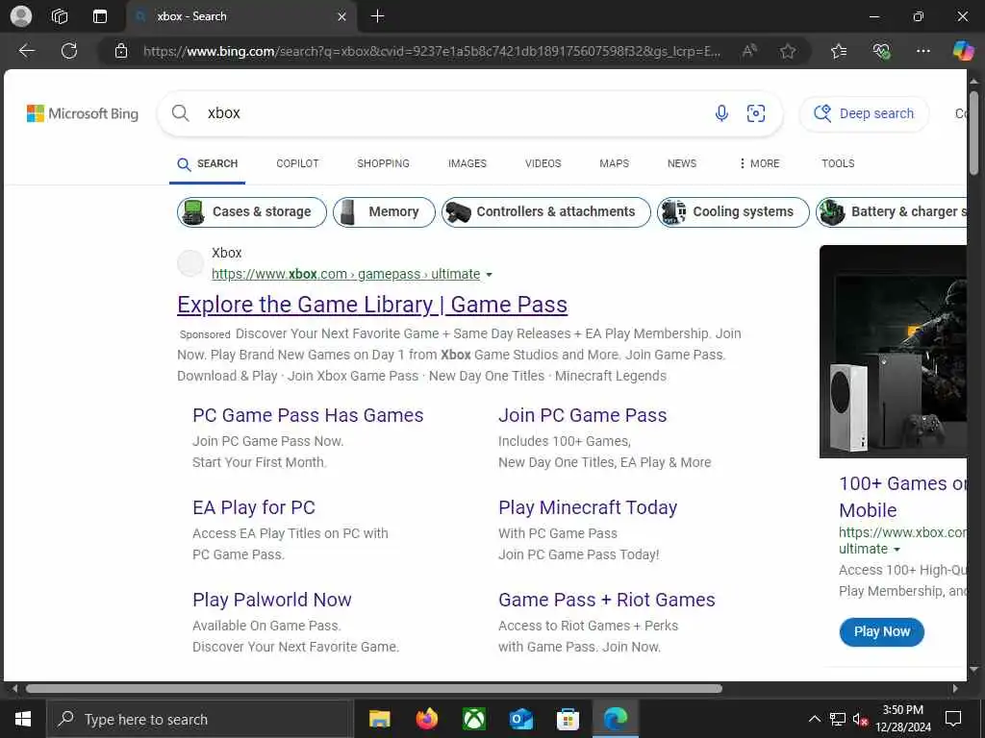Open the Xbox app from taskbar

(x=473, y=719)
